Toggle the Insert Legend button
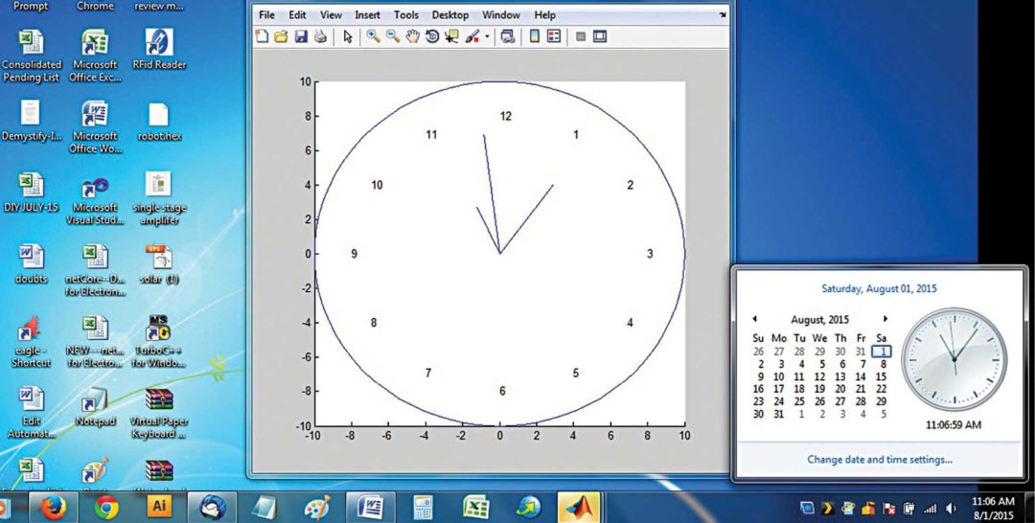 pos(553,36)
